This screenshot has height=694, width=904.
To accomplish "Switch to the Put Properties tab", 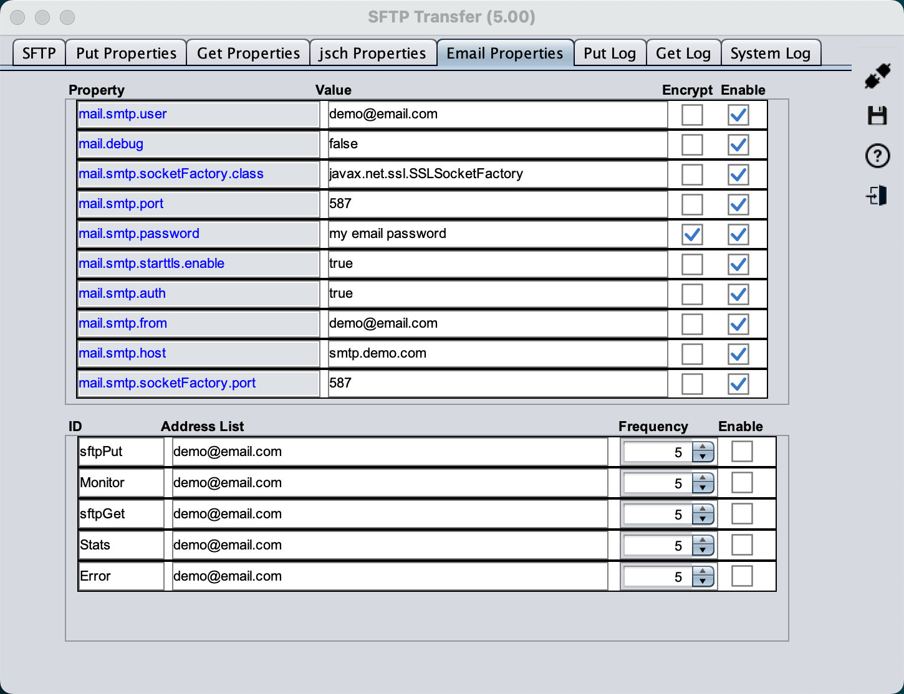I will tap(126, 54).
